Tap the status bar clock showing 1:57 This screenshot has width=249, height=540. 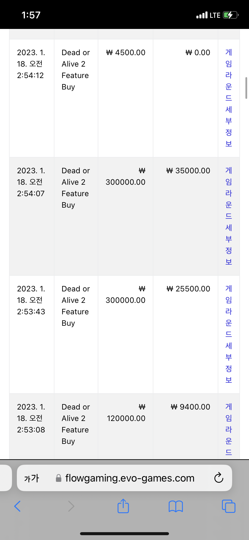(x=31, y=15)
